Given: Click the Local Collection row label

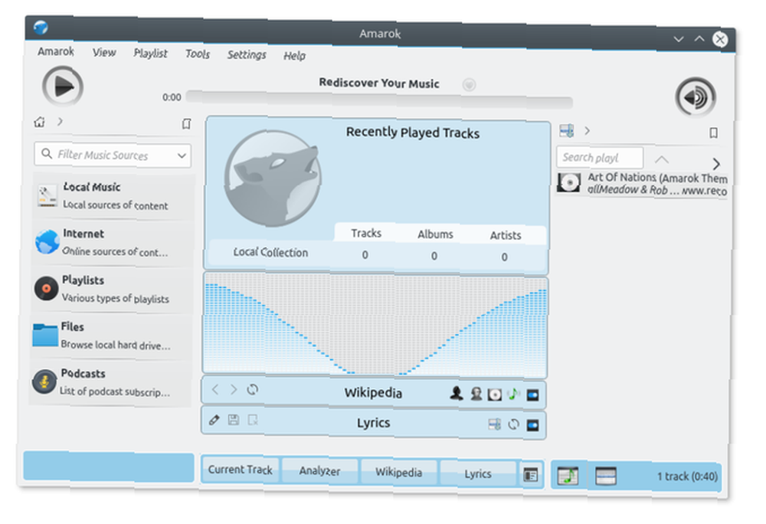Looking at the screenshot, I should point(270,253).
